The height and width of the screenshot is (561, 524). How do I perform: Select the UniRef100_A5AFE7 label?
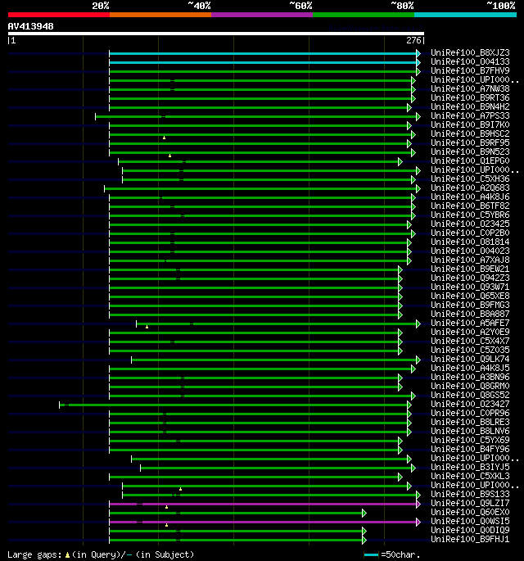470,323
